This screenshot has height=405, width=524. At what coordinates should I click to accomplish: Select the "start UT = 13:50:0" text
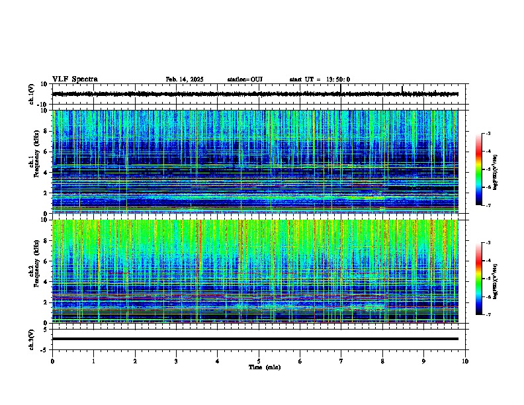point(320,79)
